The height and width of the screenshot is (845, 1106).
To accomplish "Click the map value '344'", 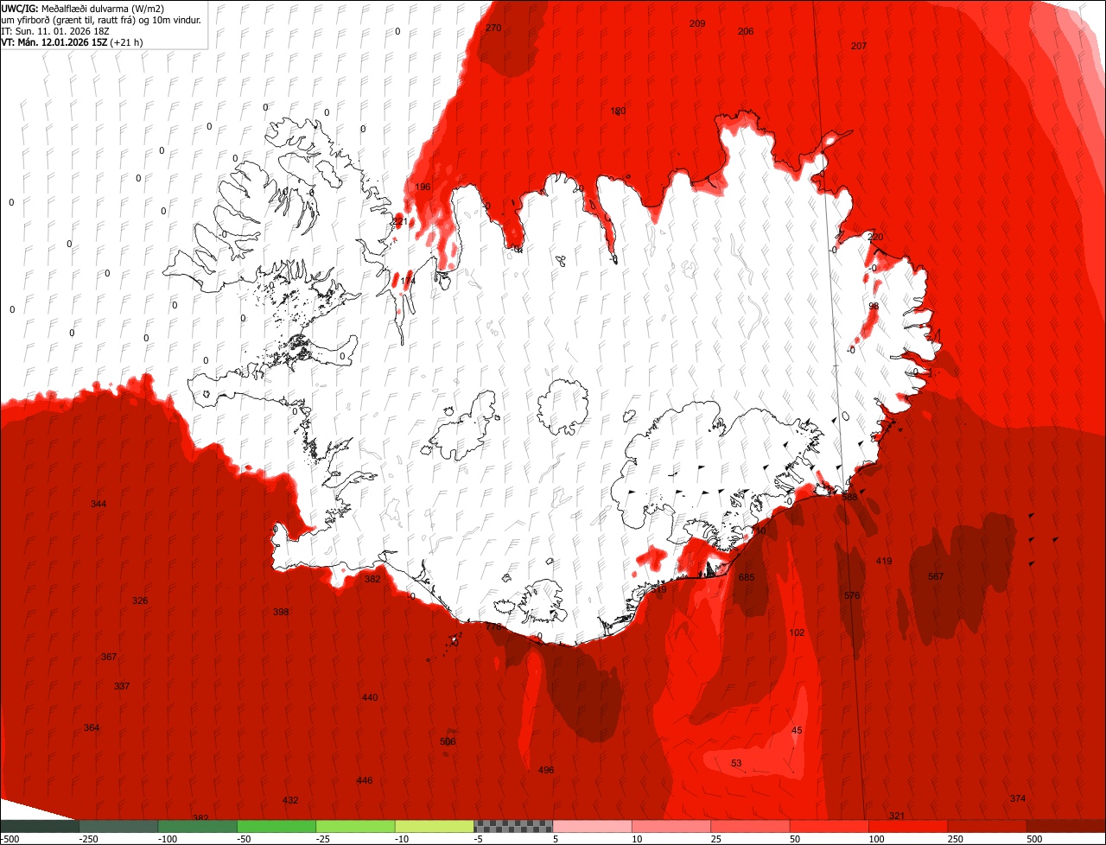I will pyautogui.click(x=99, y=504).
